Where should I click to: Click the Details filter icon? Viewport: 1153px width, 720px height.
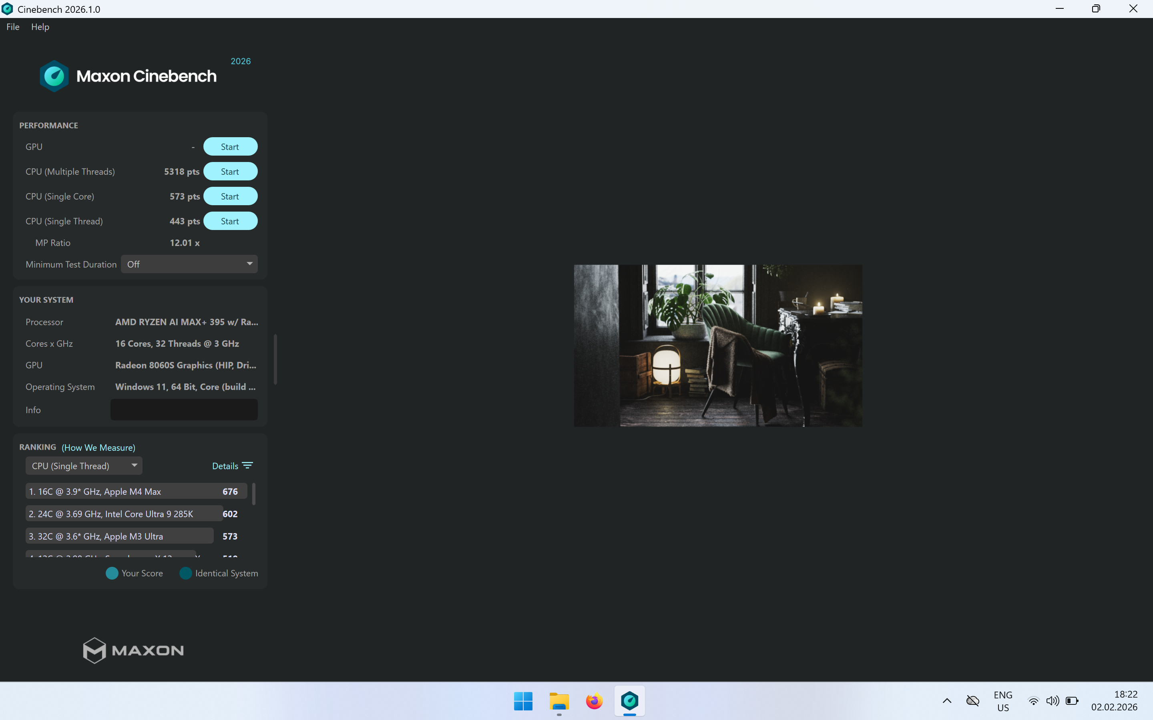click(x=247, y=466)
